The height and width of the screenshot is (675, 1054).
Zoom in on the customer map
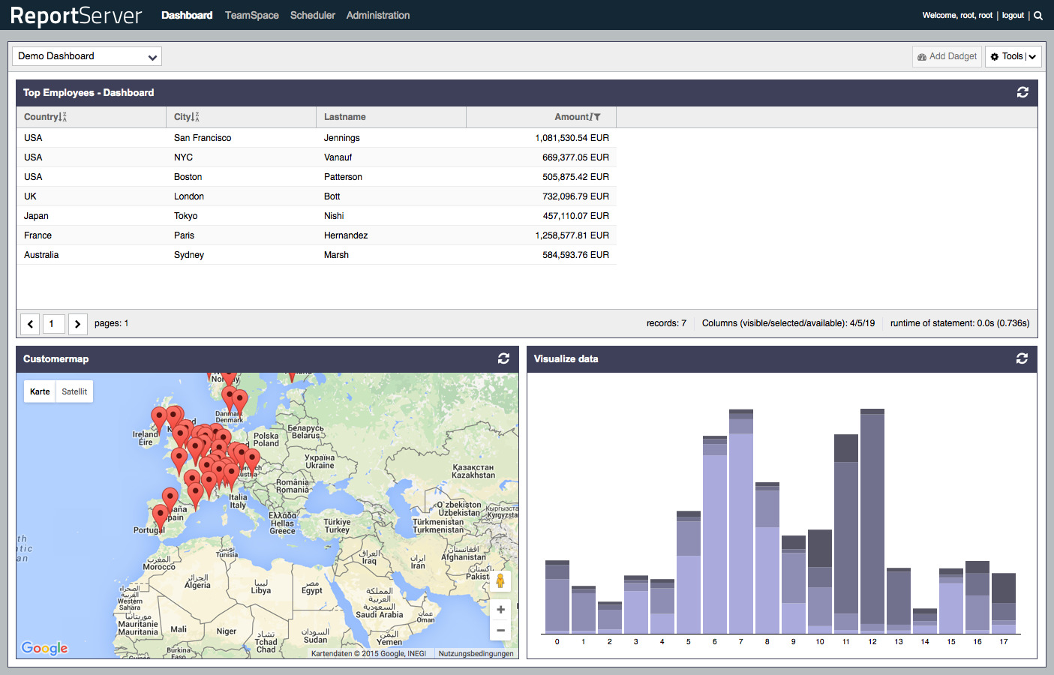(x=500, y=610)
